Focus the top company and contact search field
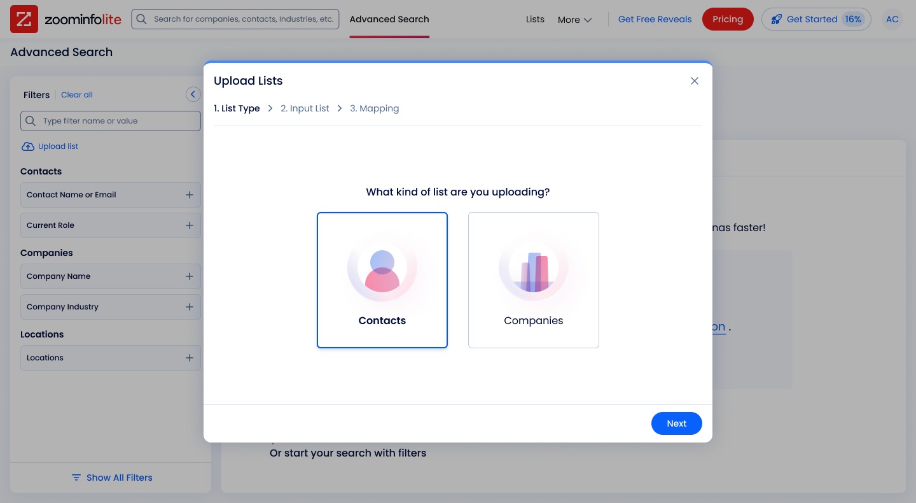This screenshot has height=503, width=916. pyautogui.click(x=235, y=19)
